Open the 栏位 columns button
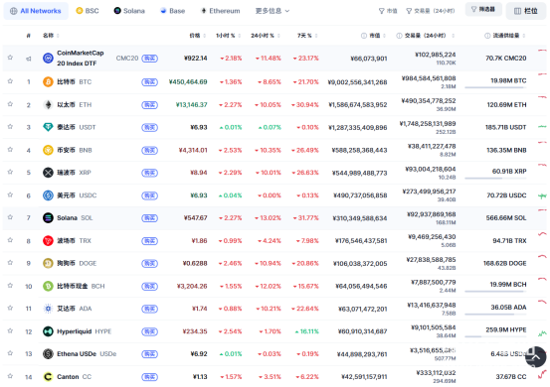Viewport: 550px width, 387px height. click(x=526, y=11)
